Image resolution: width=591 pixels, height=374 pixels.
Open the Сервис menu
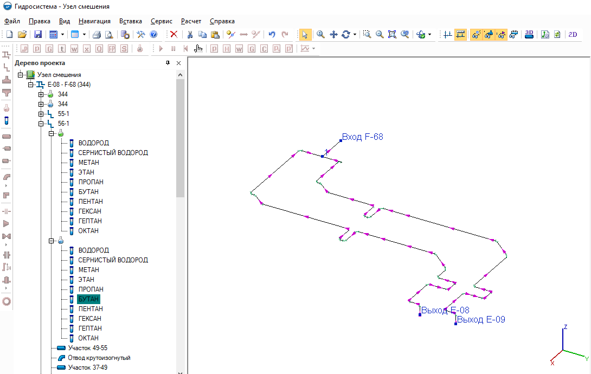point(162,21)
